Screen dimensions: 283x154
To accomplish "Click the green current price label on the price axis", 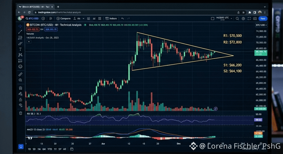I will [260, 53].
